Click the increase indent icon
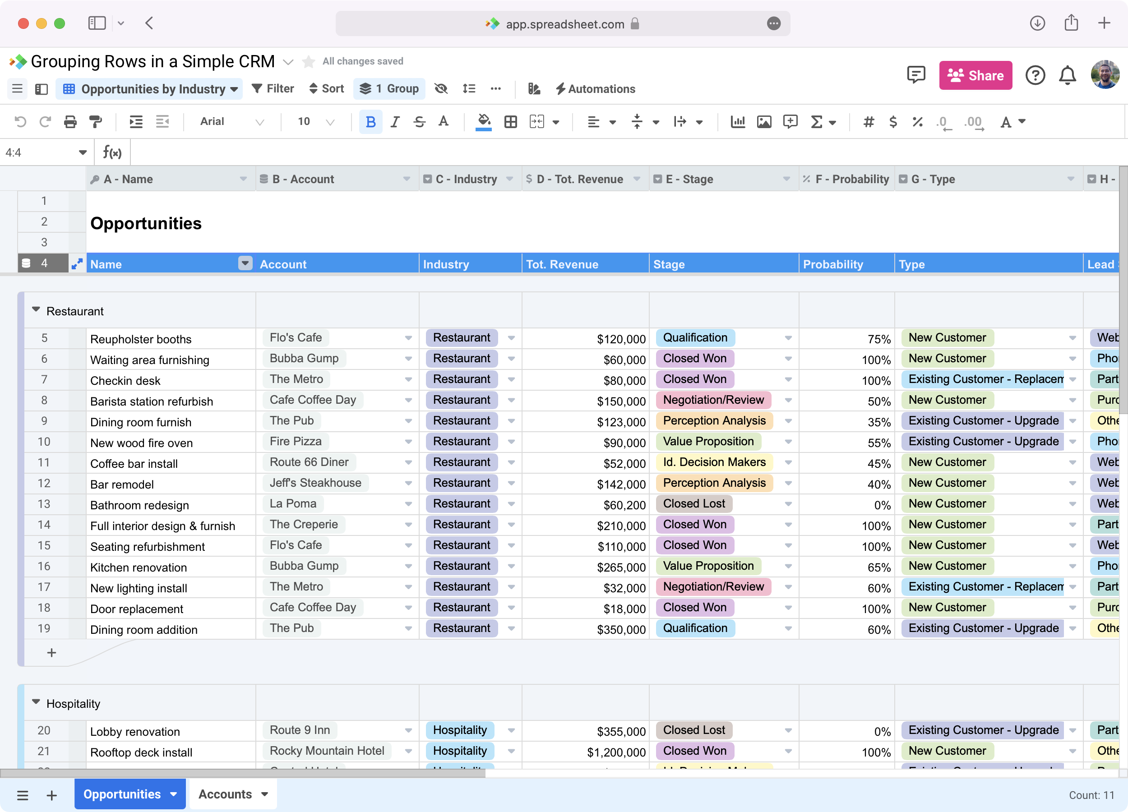This screenshot has height=812, width=1128. [136, 121]
